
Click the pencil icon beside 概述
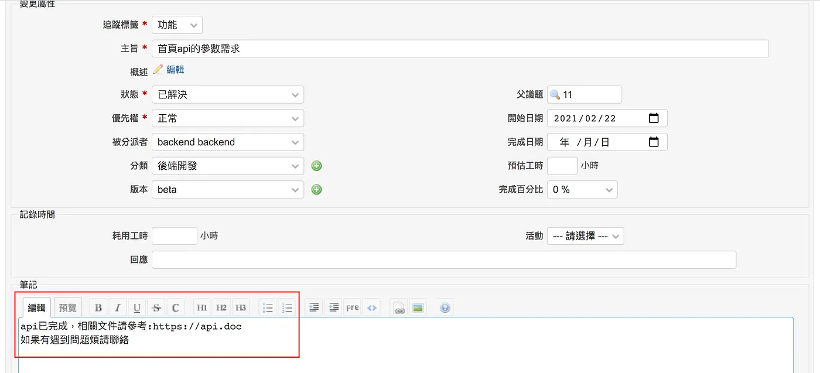(x=158, y=69)
